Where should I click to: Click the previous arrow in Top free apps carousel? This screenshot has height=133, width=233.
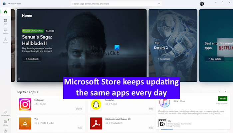[219, 92]
